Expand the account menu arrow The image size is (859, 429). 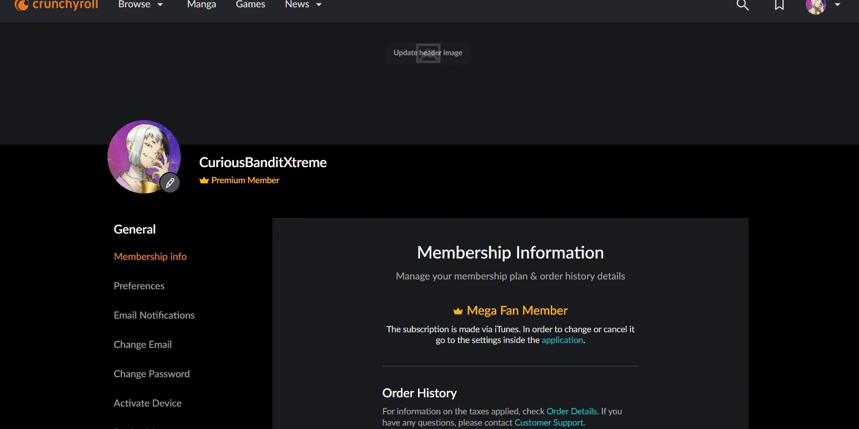[x=838, y=5]
